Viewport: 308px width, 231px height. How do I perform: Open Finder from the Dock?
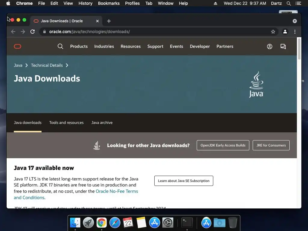75,223
